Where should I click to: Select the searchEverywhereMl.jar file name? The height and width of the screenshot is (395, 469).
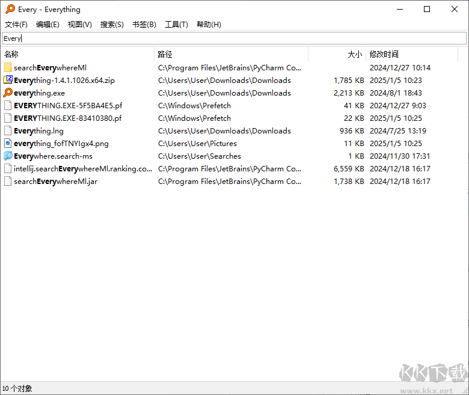click(55, 181)
